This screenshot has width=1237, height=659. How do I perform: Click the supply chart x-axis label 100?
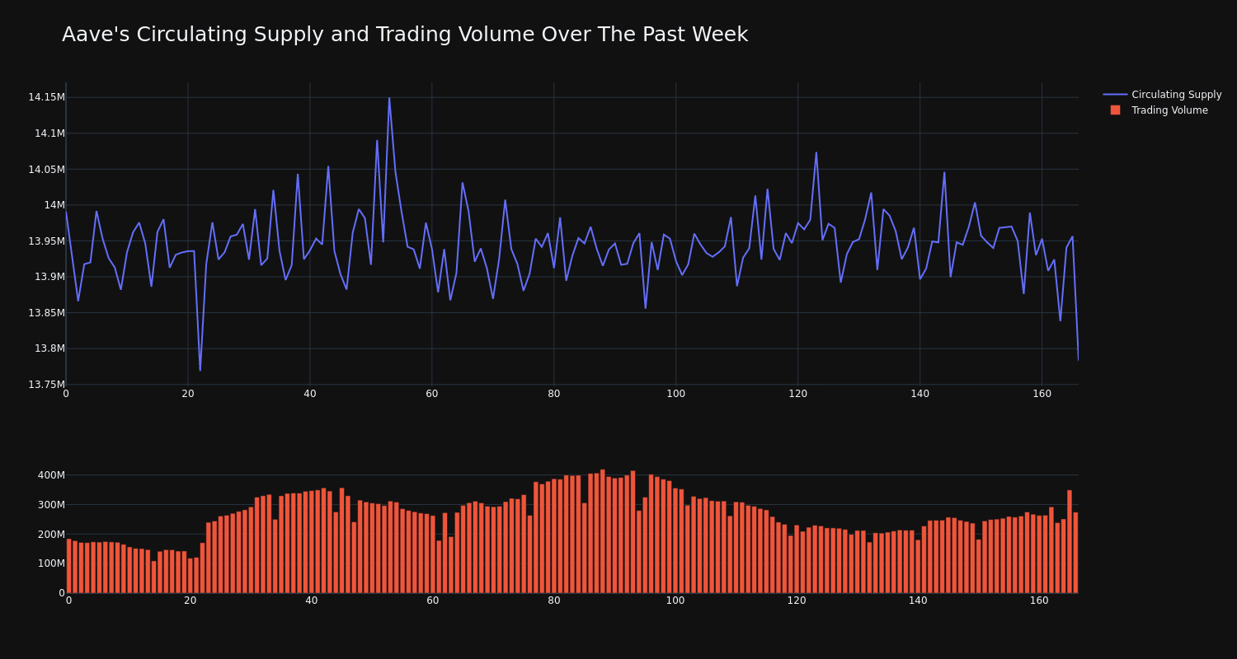point(676,394)
